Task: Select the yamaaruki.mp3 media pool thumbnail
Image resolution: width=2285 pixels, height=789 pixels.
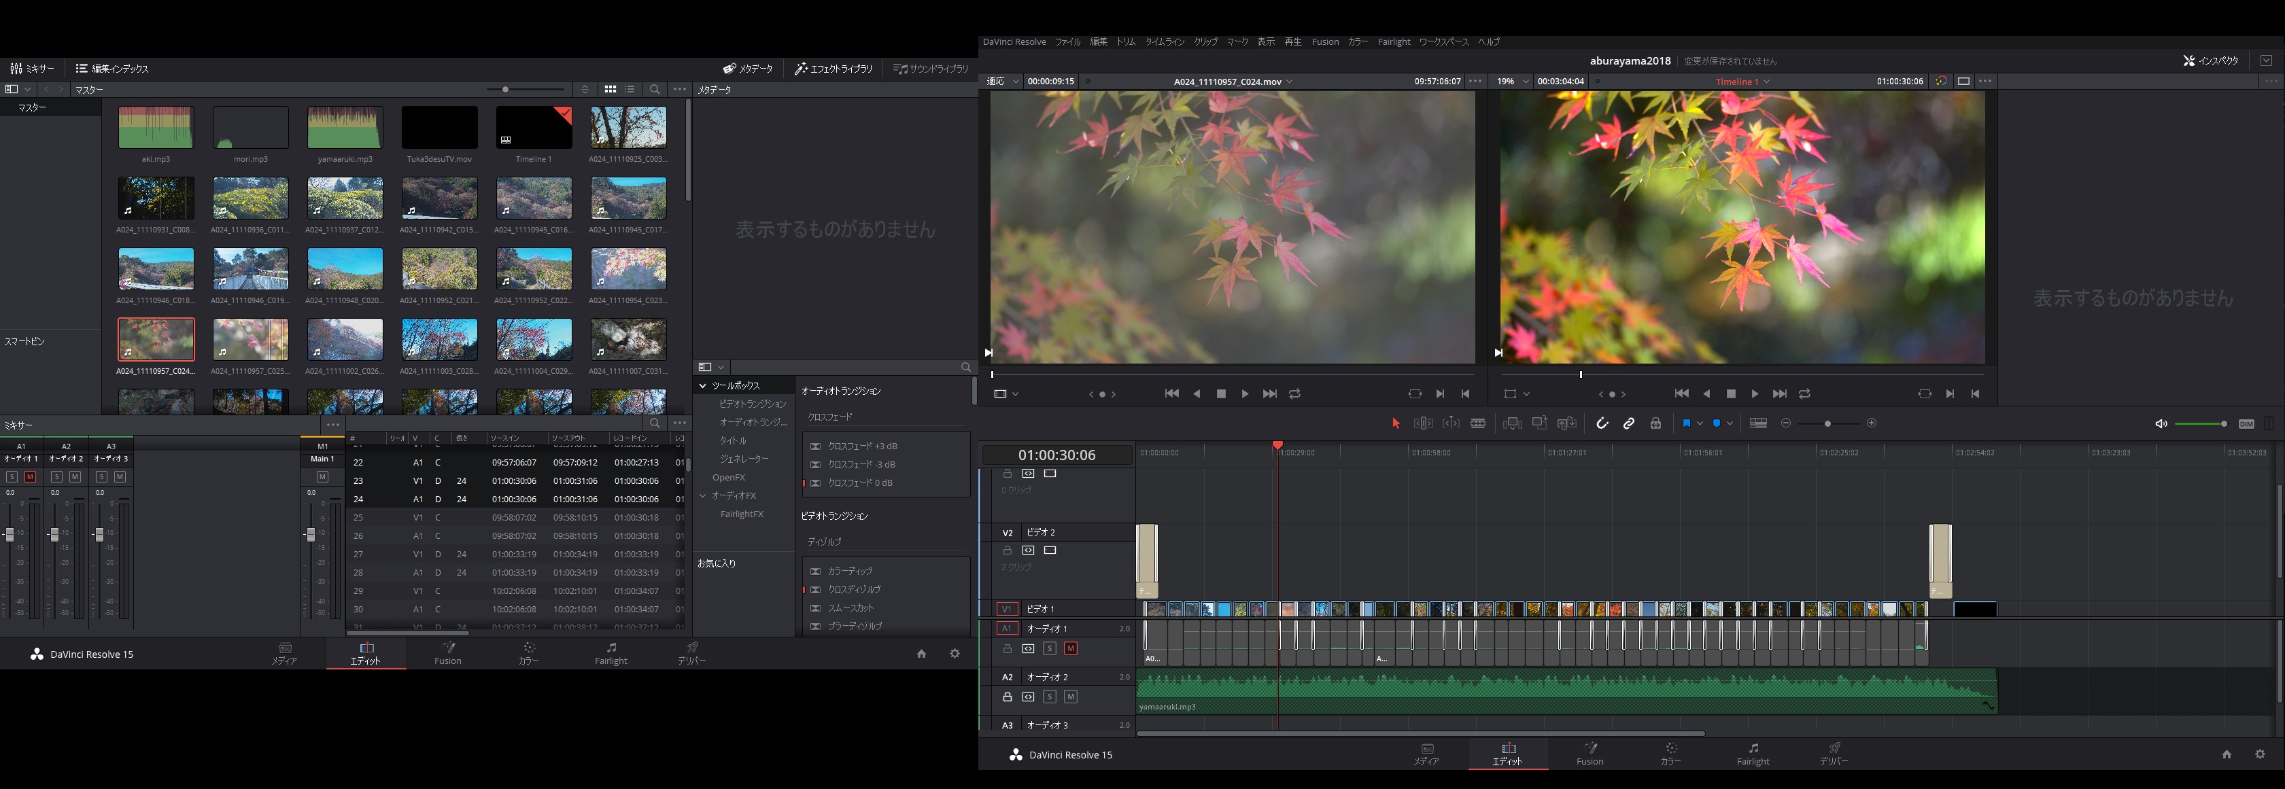Action: click(345, 128)
